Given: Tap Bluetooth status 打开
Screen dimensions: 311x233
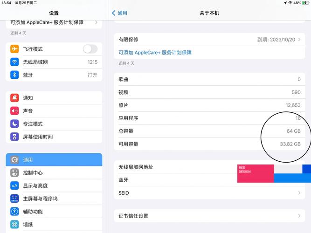Looking at the screenshot, I should (x=92, y=75).
